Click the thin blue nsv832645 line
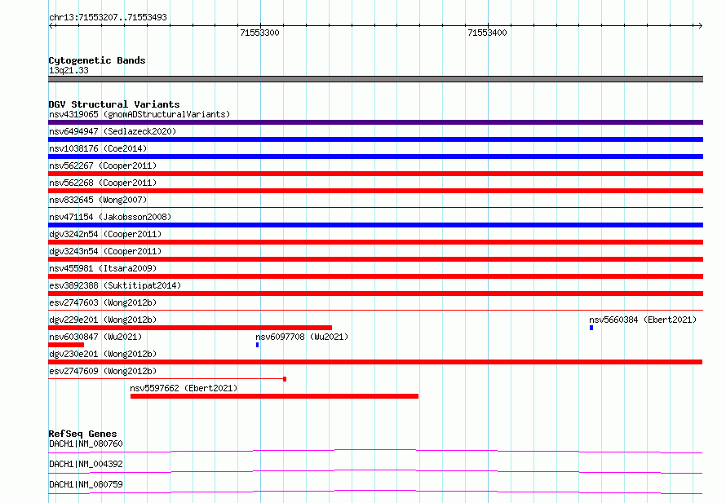Image resolution: width=726 pixels, height=503 pixels. pyautogui.click(x=375, y=207)
